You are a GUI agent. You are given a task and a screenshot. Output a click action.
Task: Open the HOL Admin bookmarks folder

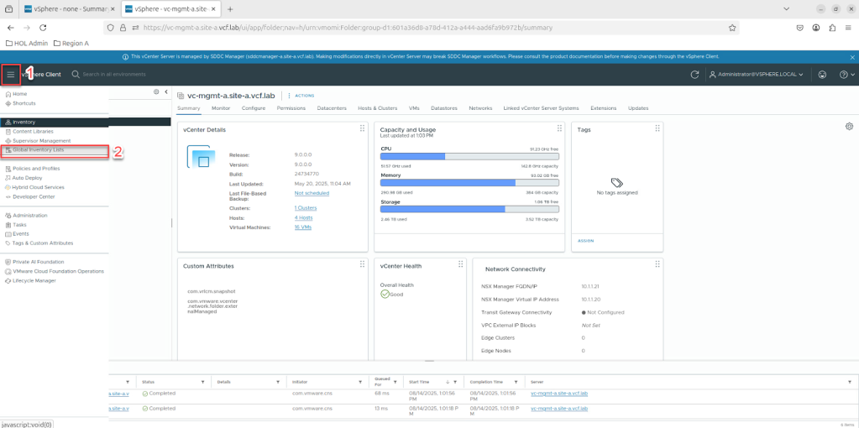coord(26,44)
